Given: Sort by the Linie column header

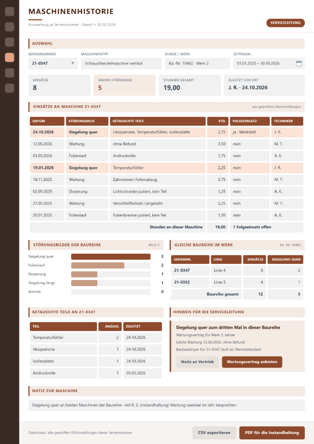Looking at the screenshot, I should [226, 259].
